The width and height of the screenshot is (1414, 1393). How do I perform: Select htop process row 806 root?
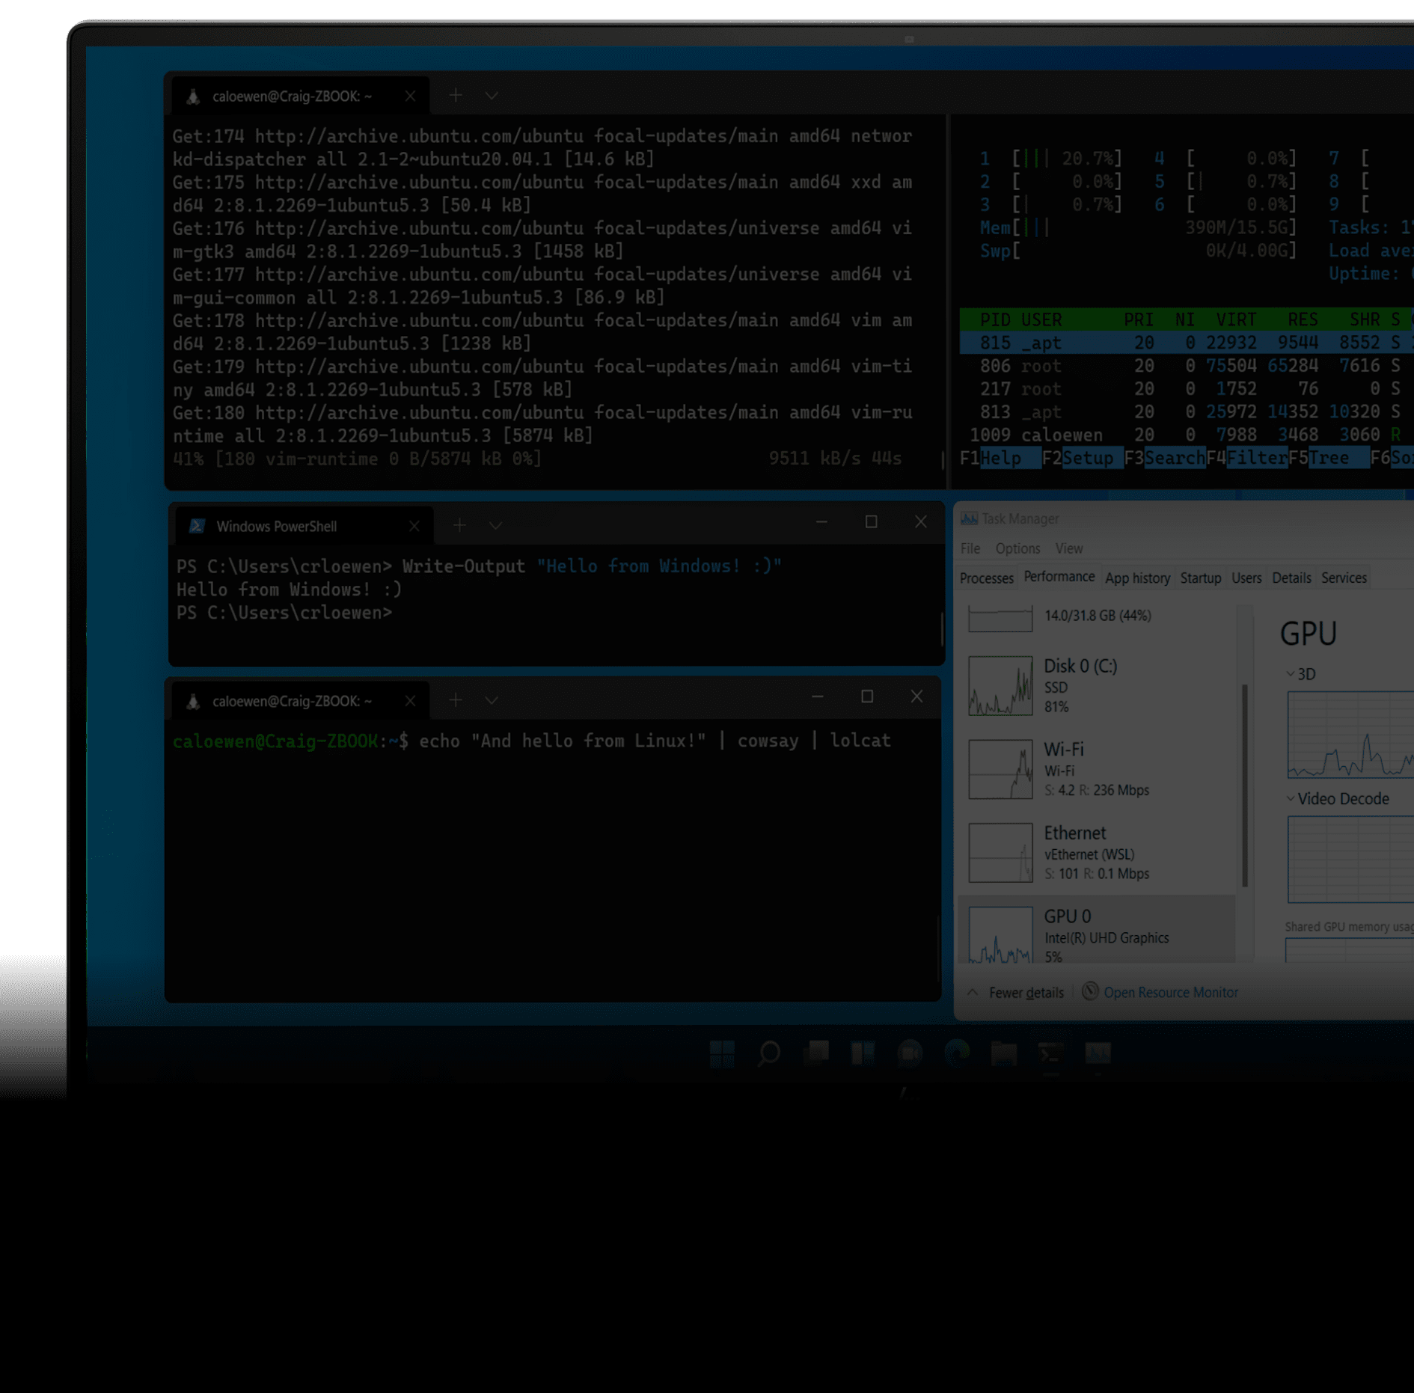pyautogui.click(x=1186, y=366)
